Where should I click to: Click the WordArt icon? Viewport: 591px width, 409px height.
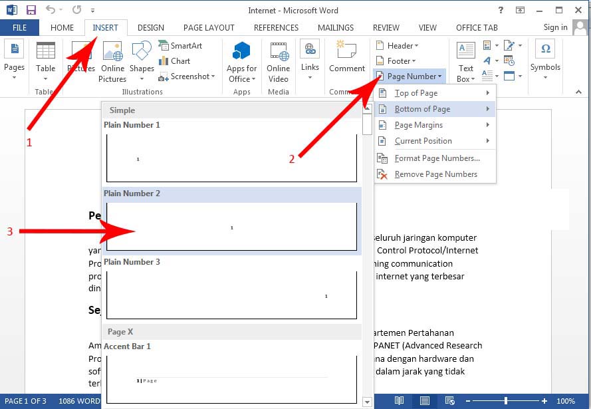click(x=491, y=61)
